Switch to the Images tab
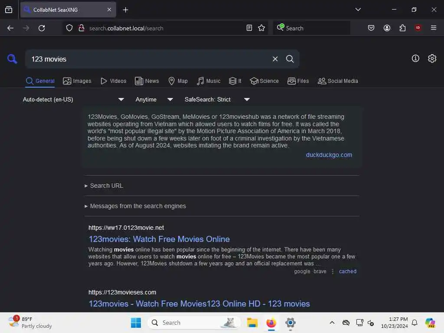The height and width of the screenshot is (333, 444). [x=77, y=81]
